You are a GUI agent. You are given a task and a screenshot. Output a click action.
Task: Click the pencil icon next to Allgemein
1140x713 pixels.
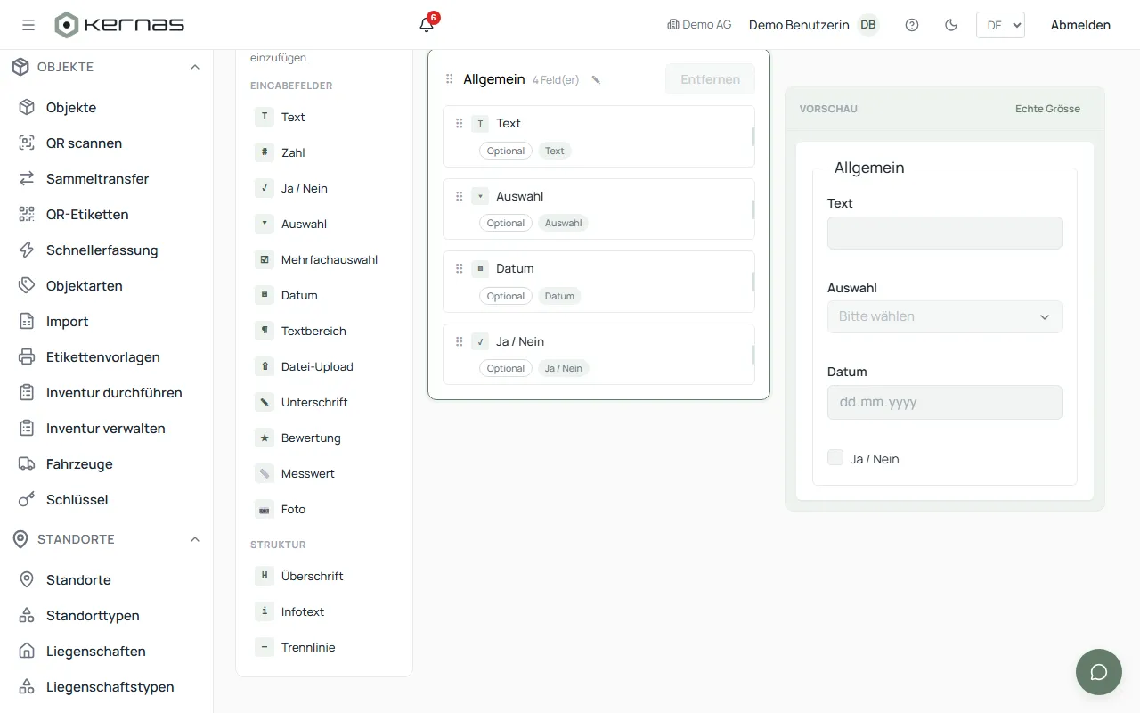click(596, 79)
